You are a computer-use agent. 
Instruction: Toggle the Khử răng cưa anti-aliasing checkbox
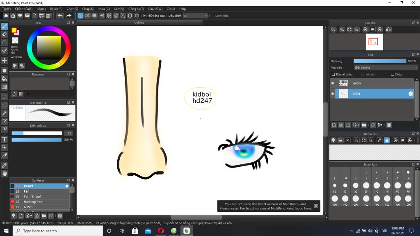pyautogui.click(x=145, y=16)
